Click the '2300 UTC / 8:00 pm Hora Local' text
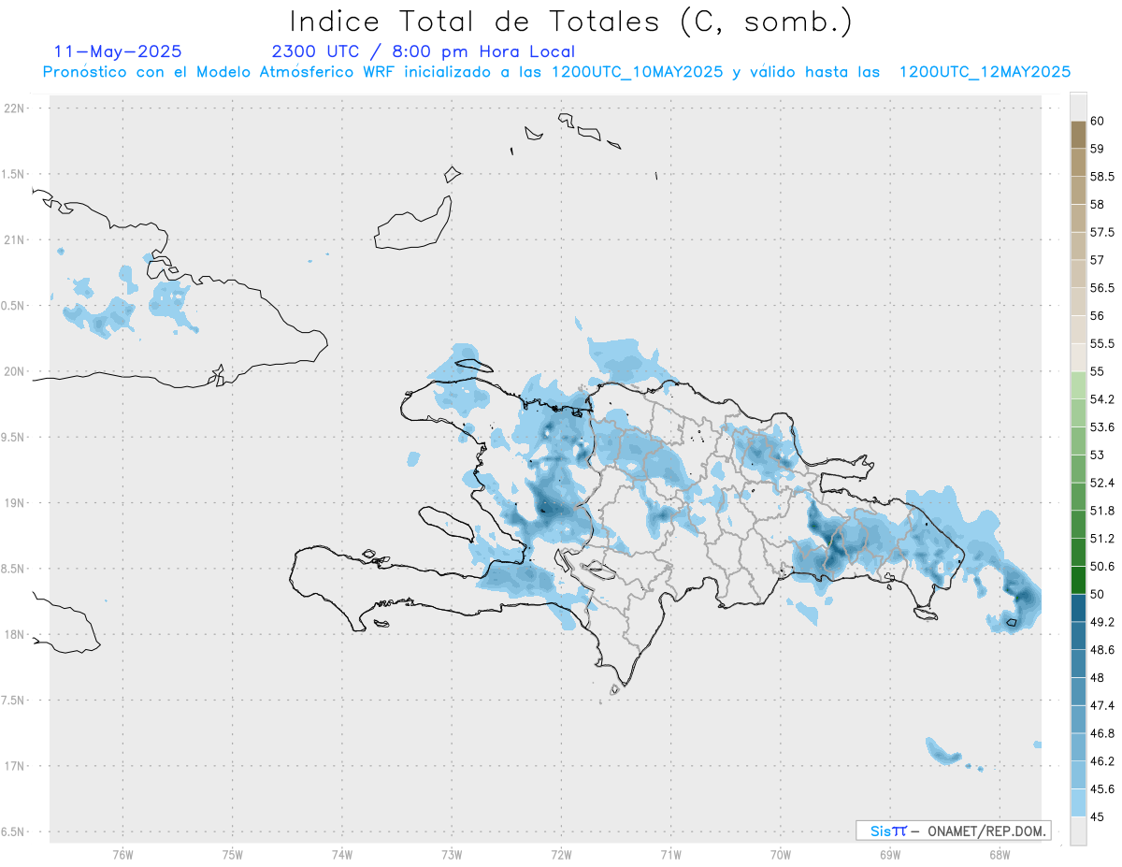Screen dimensions: 1122x867 coord(423,52)
